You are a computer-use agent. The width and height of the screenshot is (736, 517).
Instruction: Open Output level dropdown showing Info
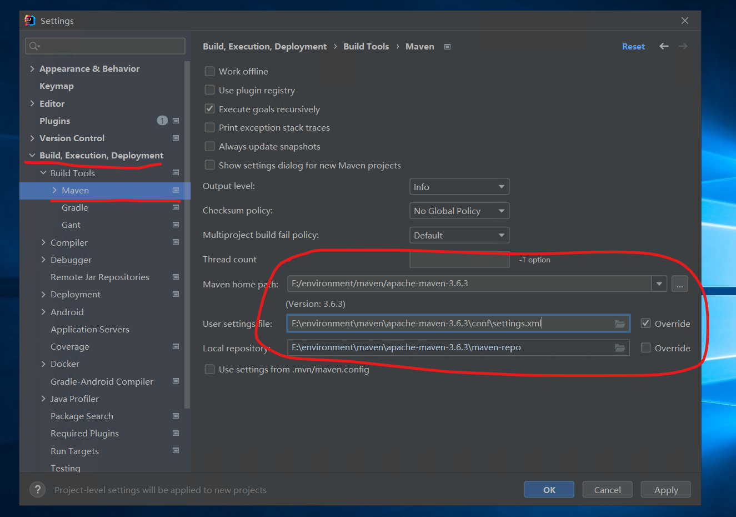[x=459, y=187]
